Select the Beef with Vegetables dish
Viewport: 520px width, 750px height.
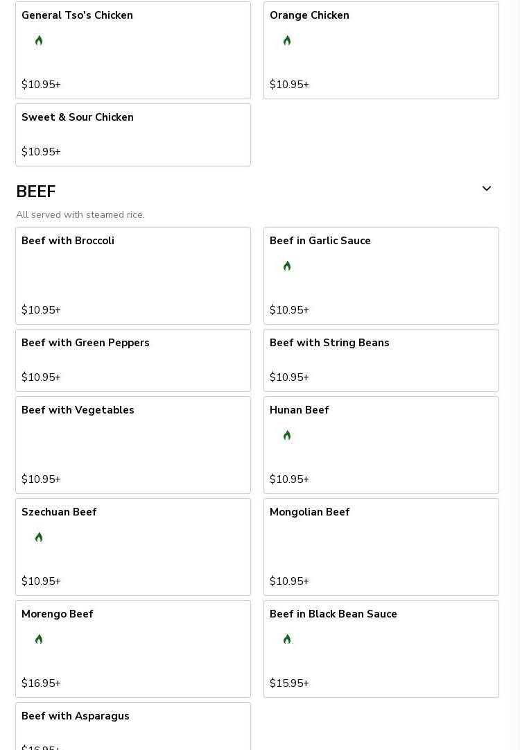(x=133, y=445)
